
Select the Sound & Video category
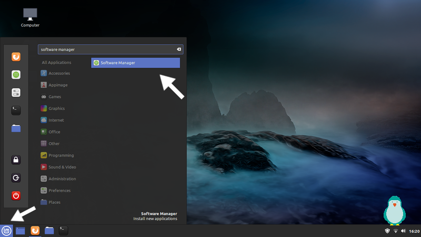point(58,167)
